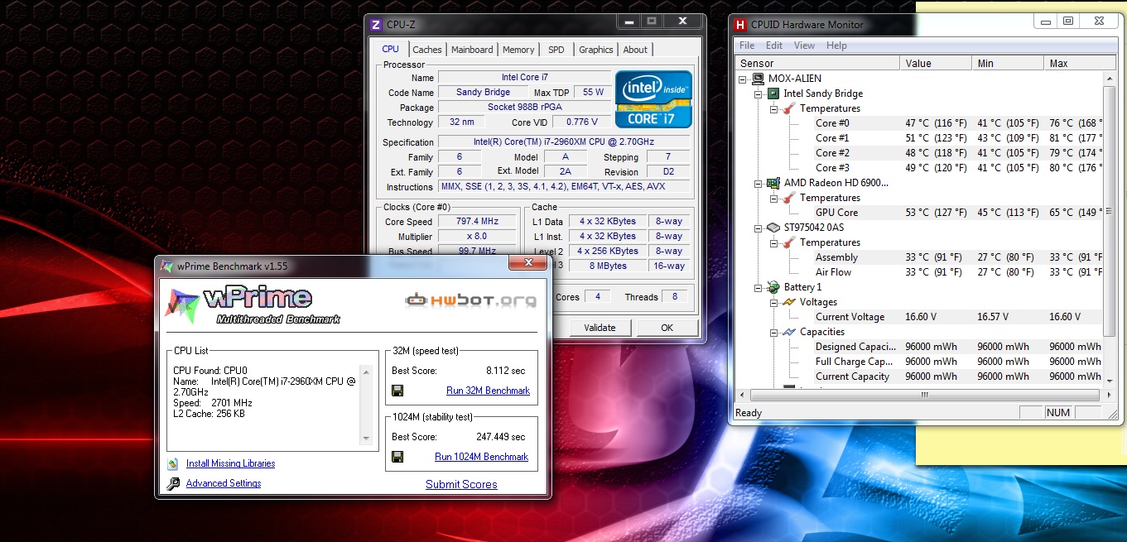The width and height of the screenshot is (1127, 542).
Task: Click the Max column header
Action: (x=1080, y=64)
